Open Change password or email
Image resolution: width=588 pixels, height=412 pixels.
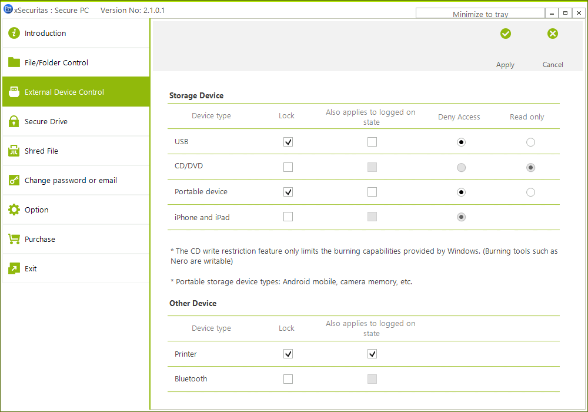click(76, 180)
